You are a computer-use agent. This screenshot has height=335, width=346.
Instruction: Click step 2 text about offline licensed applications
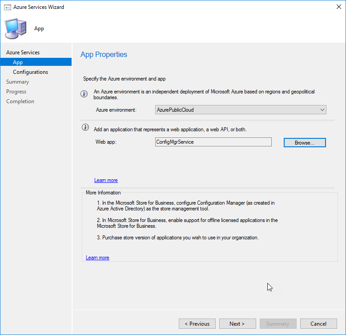(187, 223)
